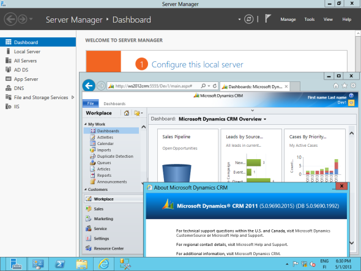Screen dimensions: 361x271
Task: Collapse the Customers group
Action: pyautogui.click(x=86, y=189)
